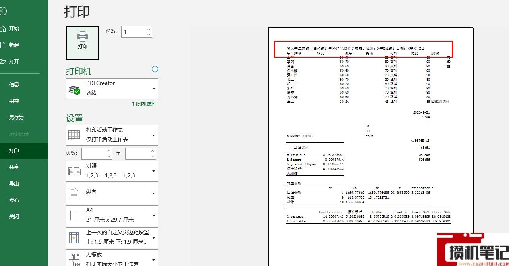Decrease the start page number
Image resolution: width=509 pixels, height=266 pixels.
pos(109,156)
